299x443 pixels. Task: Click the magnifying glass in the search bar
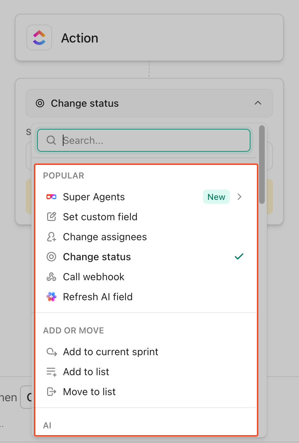pos(51,140)
